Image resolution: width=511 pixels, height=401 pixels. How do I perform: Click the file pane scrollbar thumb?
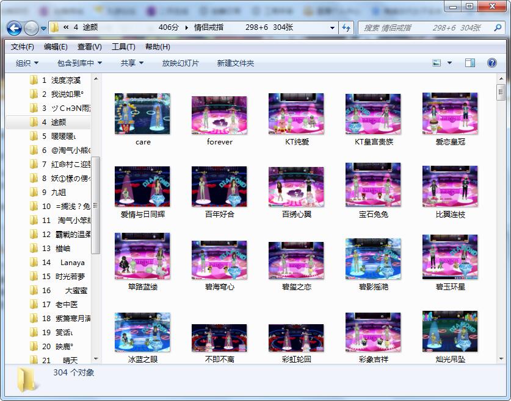click(x=501, y=92)
